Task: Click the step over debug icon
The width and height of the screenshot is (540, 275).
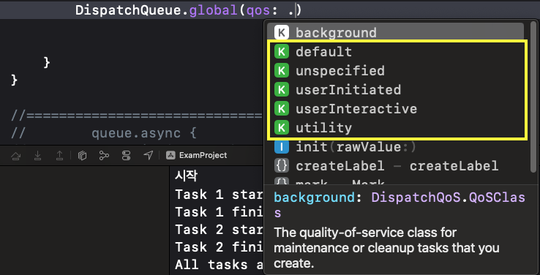Action: click(x=16, y=156)
